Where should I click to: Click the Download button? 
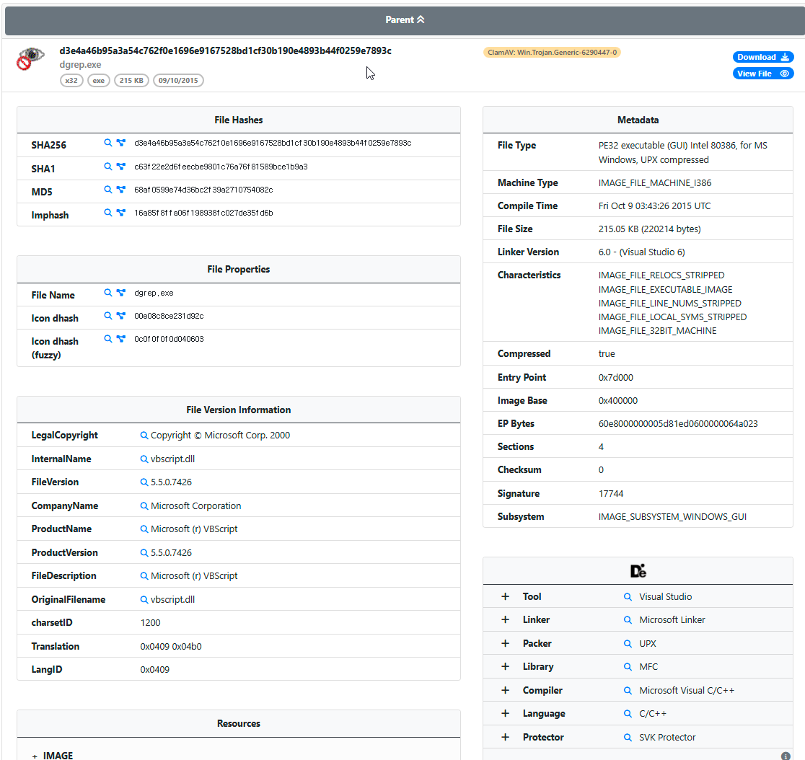762,57
